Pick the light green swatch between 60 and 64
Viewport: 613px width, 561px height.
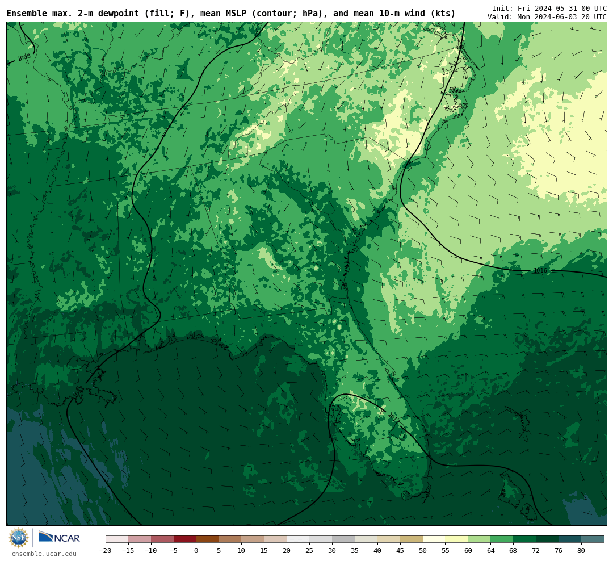[x=480, y=539]
